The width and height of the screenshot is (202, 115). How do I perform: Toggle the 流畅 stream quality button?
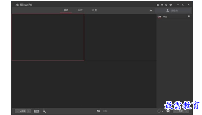[37, 111]
